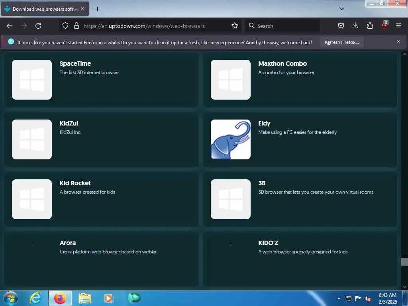Open the clock showing 8:43 AM

click(x=388, y=298)
